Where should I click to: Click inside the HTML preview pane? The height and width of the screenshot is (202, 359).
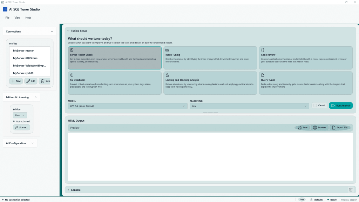coord(210,157)
